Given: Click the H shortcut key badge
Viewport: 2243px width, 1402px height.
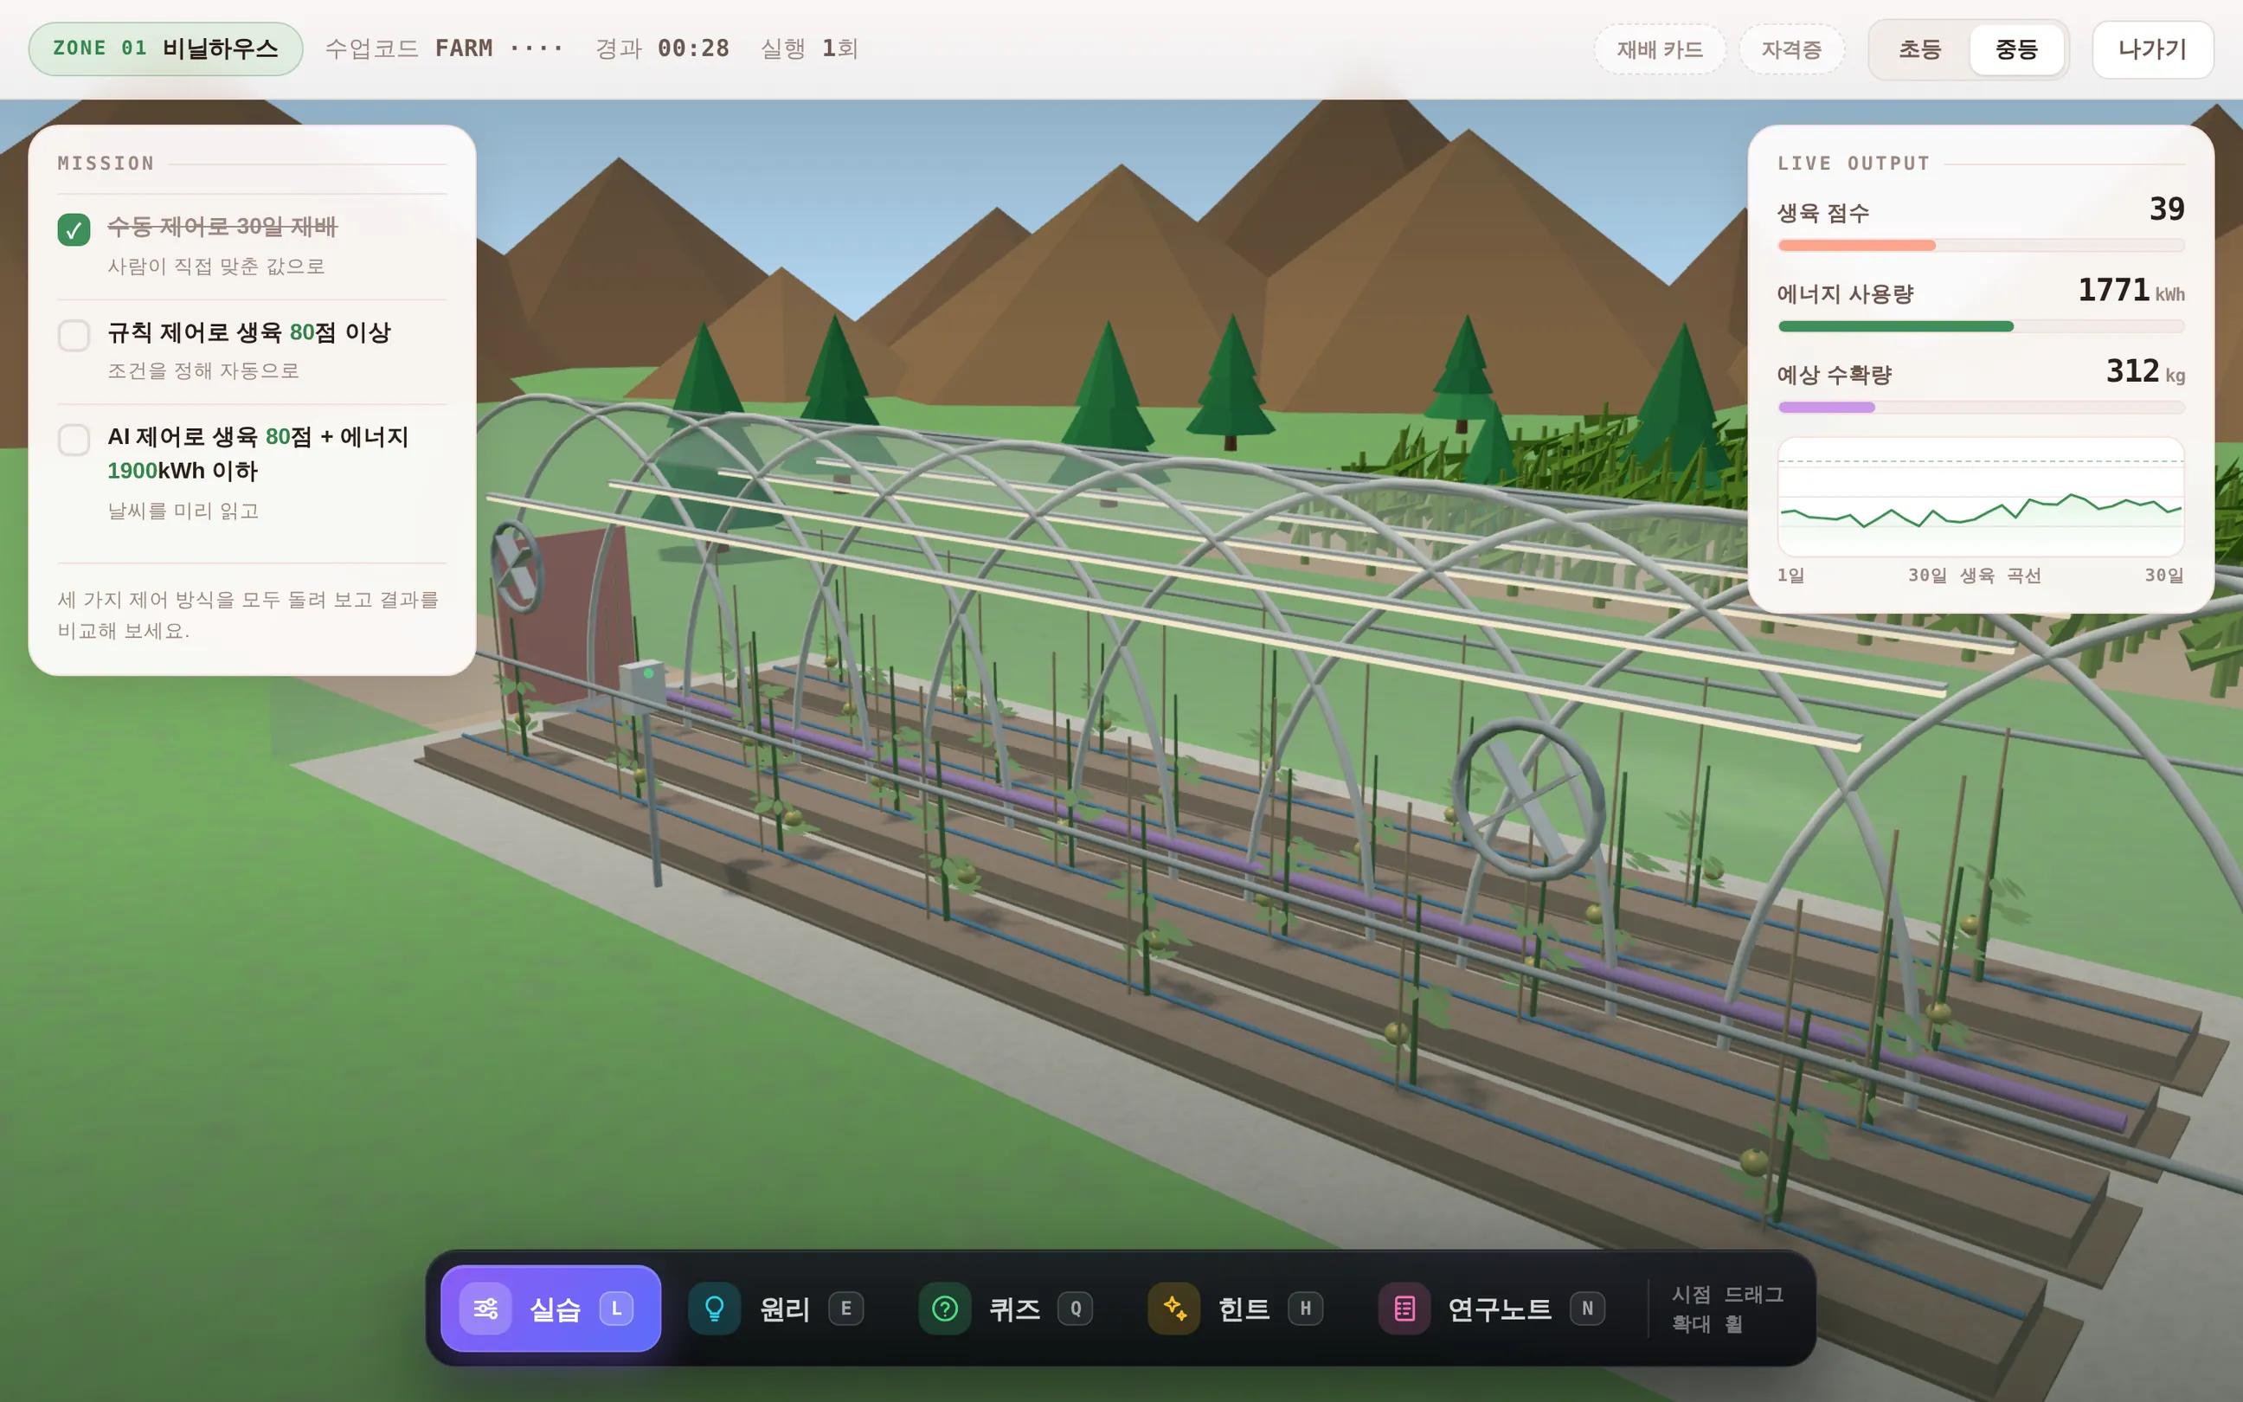Looking at the screenshot, I should [x=1305, y=1309].
